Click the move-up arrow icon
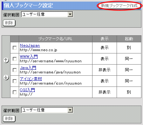143x125 pixels. tap(6, 60)
